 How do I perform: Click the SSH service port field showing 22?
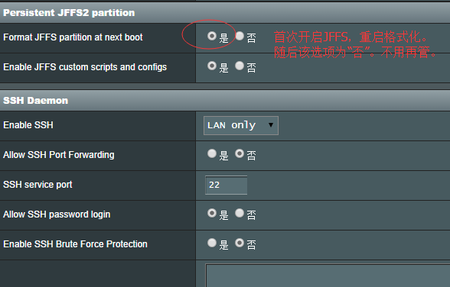pos(227,185)
